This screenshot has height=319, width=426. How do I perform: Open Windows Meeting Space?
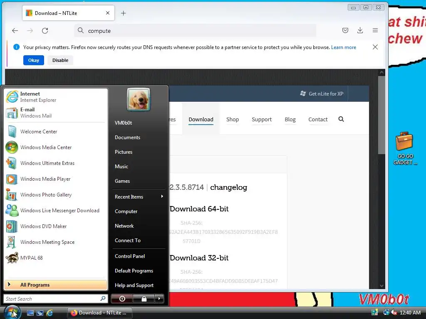(x=56, y=242)
